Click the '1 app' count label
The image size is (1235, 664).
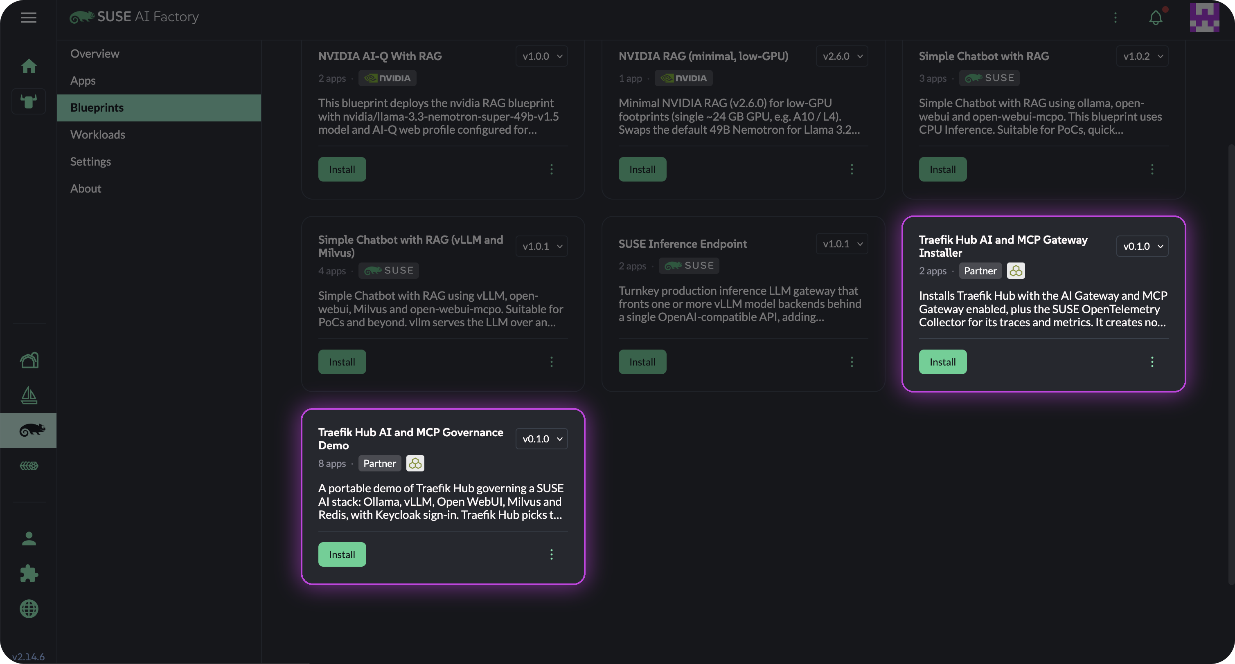click(x=630, y=78)
